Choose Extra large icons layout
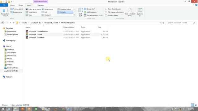Image resolution: width=198 pixels, height=111 pixels. 33,9
